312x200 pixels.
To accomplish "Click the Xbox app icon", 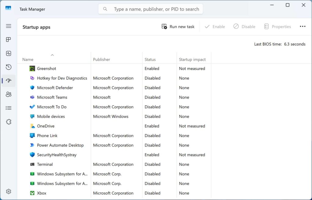I will pyautogui.click(x=32, y=193).
